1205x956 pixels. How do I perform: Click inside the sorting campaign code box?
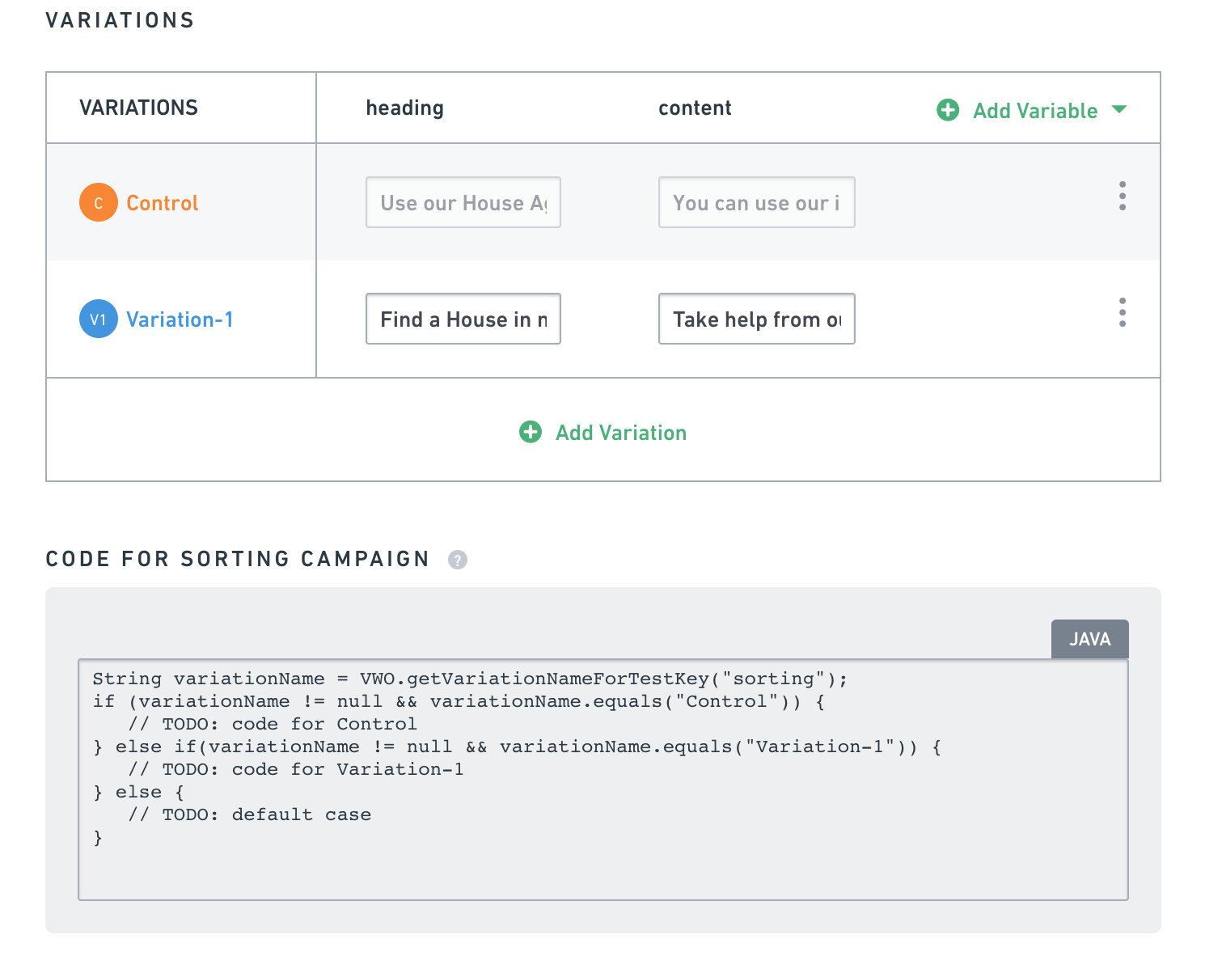pos(603,780)
